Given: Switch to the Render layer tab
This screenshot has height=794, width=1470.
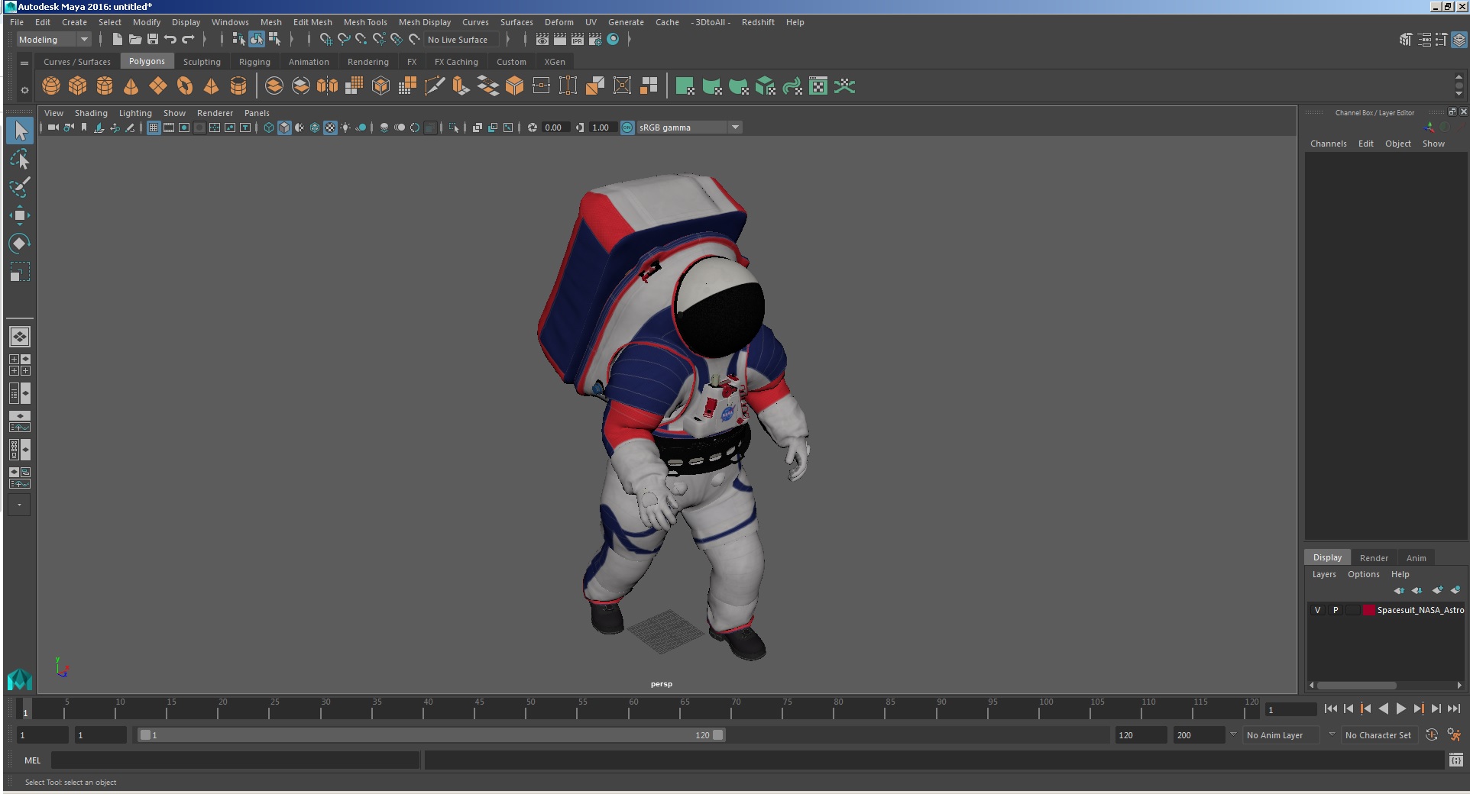Looking at the screenshot, I should click(1374, 558).
